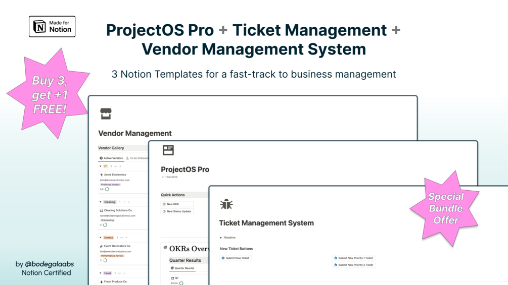Open the Event Decorators Co. vendor card
The image size is (508, 285).
tap(123, 253)
